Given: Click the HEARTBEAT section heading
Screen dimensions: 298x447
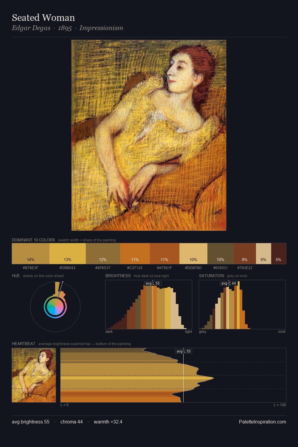Looking at the screenshot, I should [x=24, y=344].
